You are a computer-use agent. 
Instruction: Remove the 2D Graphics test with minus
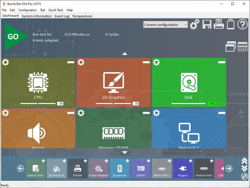[x=146, y=62]
